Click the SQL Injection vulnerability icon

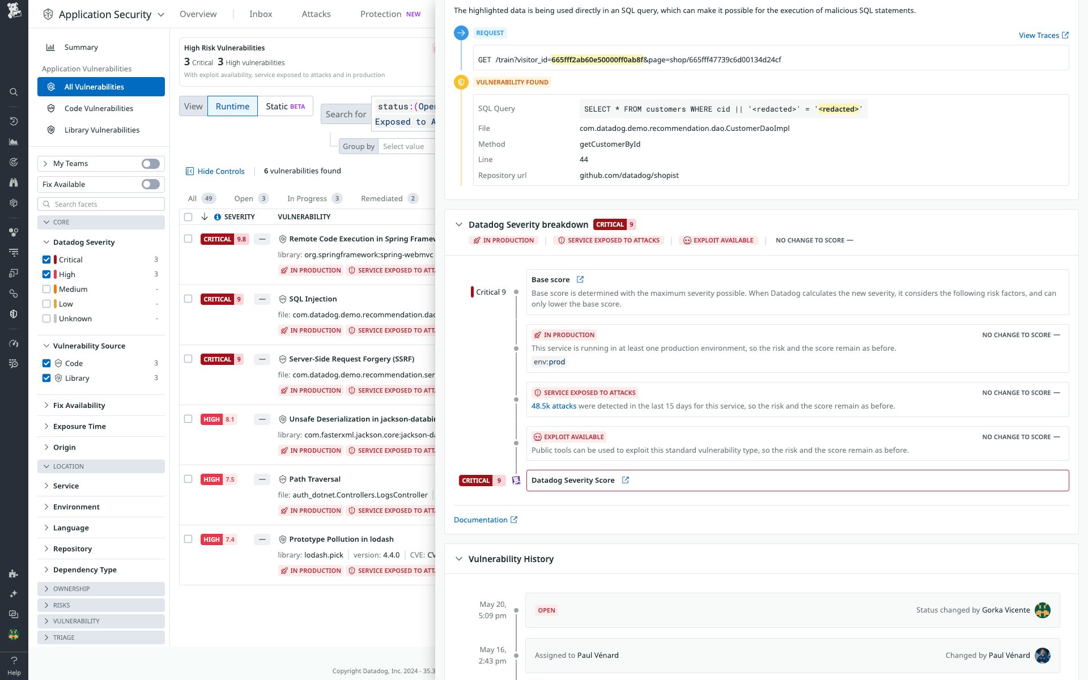pos(282,299)
